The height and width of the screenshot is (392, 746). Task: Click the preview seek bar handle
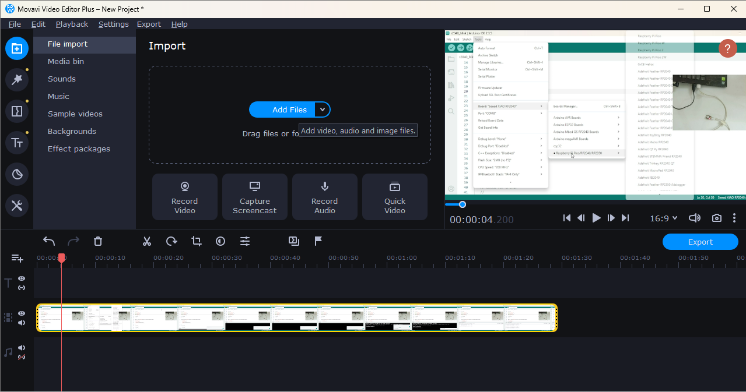click(x=463, y=204)
